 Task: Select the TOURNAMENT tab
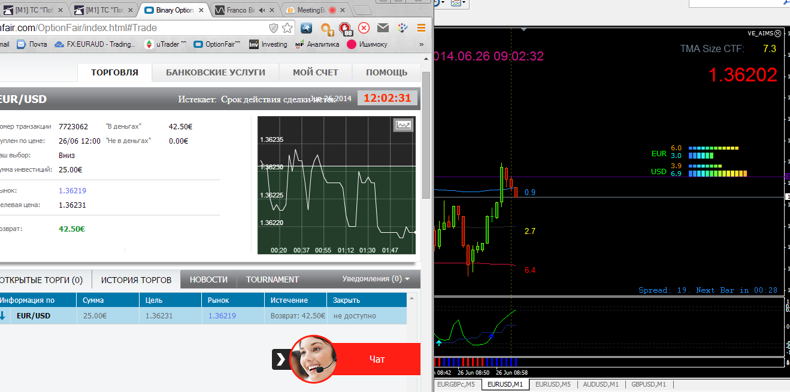273,279
